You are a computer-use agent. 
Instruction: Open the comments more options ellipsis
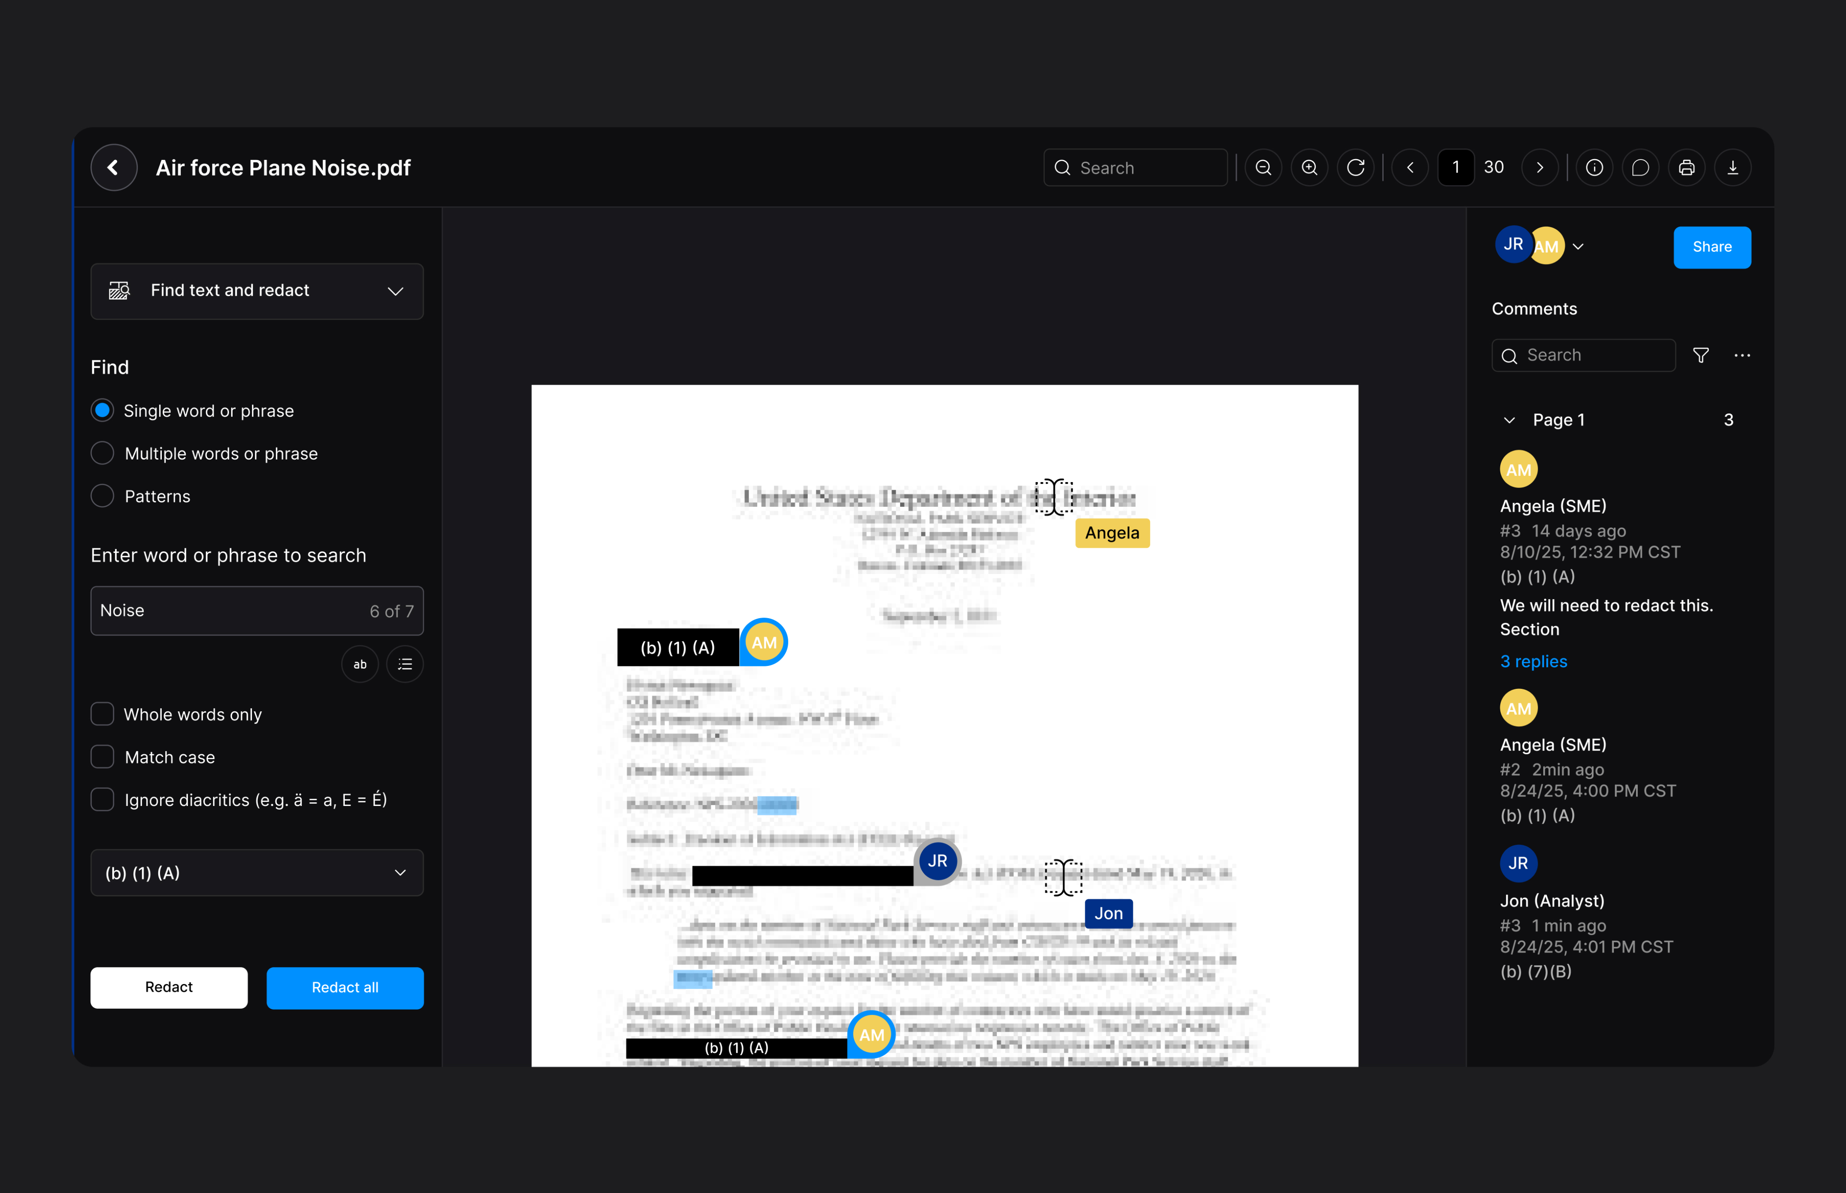pos(1742,355)
